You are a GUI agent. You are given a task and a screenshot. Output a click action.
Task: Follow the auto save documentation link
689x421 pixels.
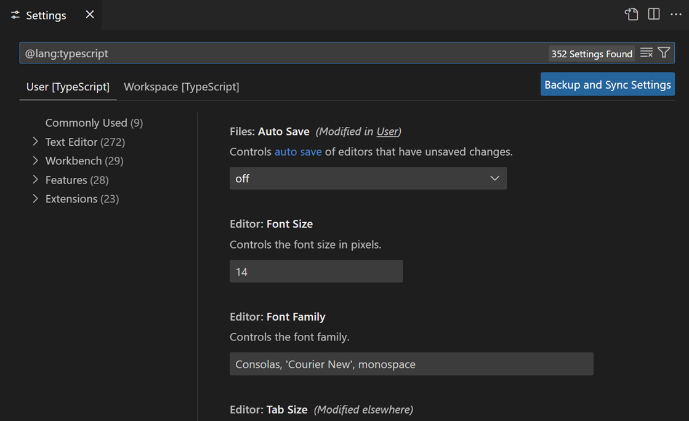(x=298, y=151)
